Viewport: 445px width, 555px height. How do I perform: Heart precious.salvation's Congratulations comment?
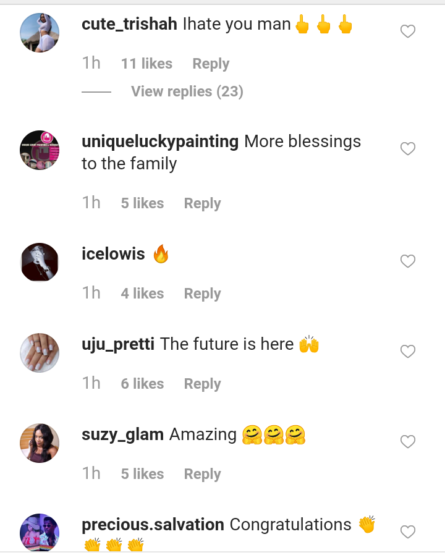(x=408, y=532)
